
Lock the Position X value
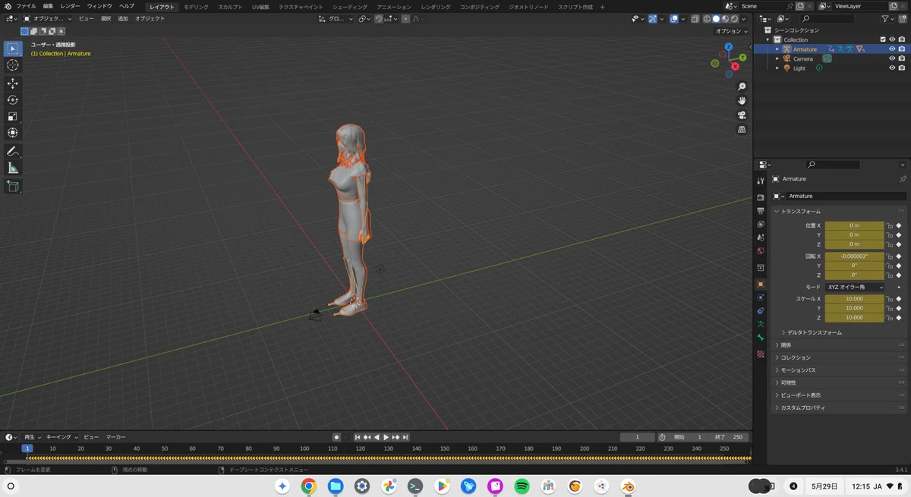tap(889, 225)
